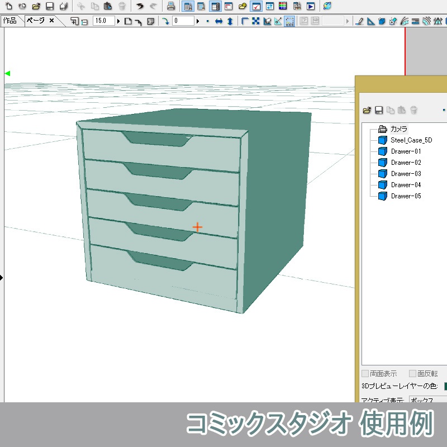Expand the arrow beside the rotation value 0
This screenshot has height=447, width=447.
(x=198, y=21)
